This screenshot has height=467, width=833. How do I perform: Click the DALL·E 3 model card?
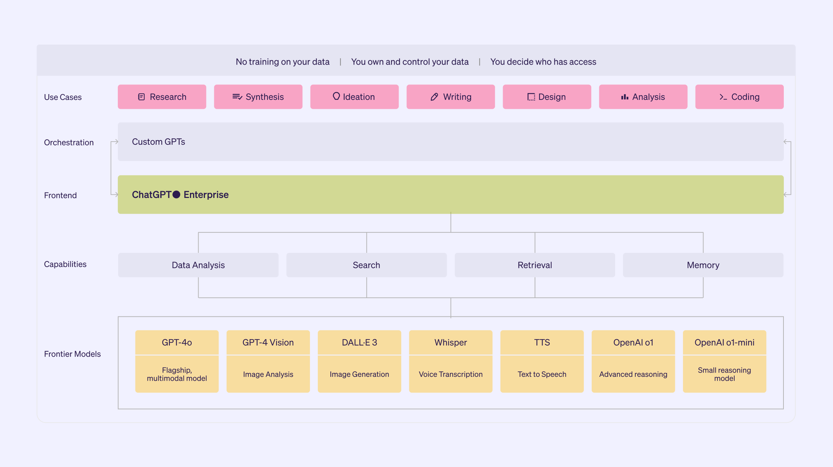[359, 361]
